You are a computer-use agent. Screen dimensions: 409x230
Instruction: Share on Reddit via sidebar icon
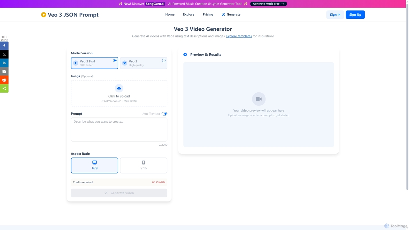[4, 80]
